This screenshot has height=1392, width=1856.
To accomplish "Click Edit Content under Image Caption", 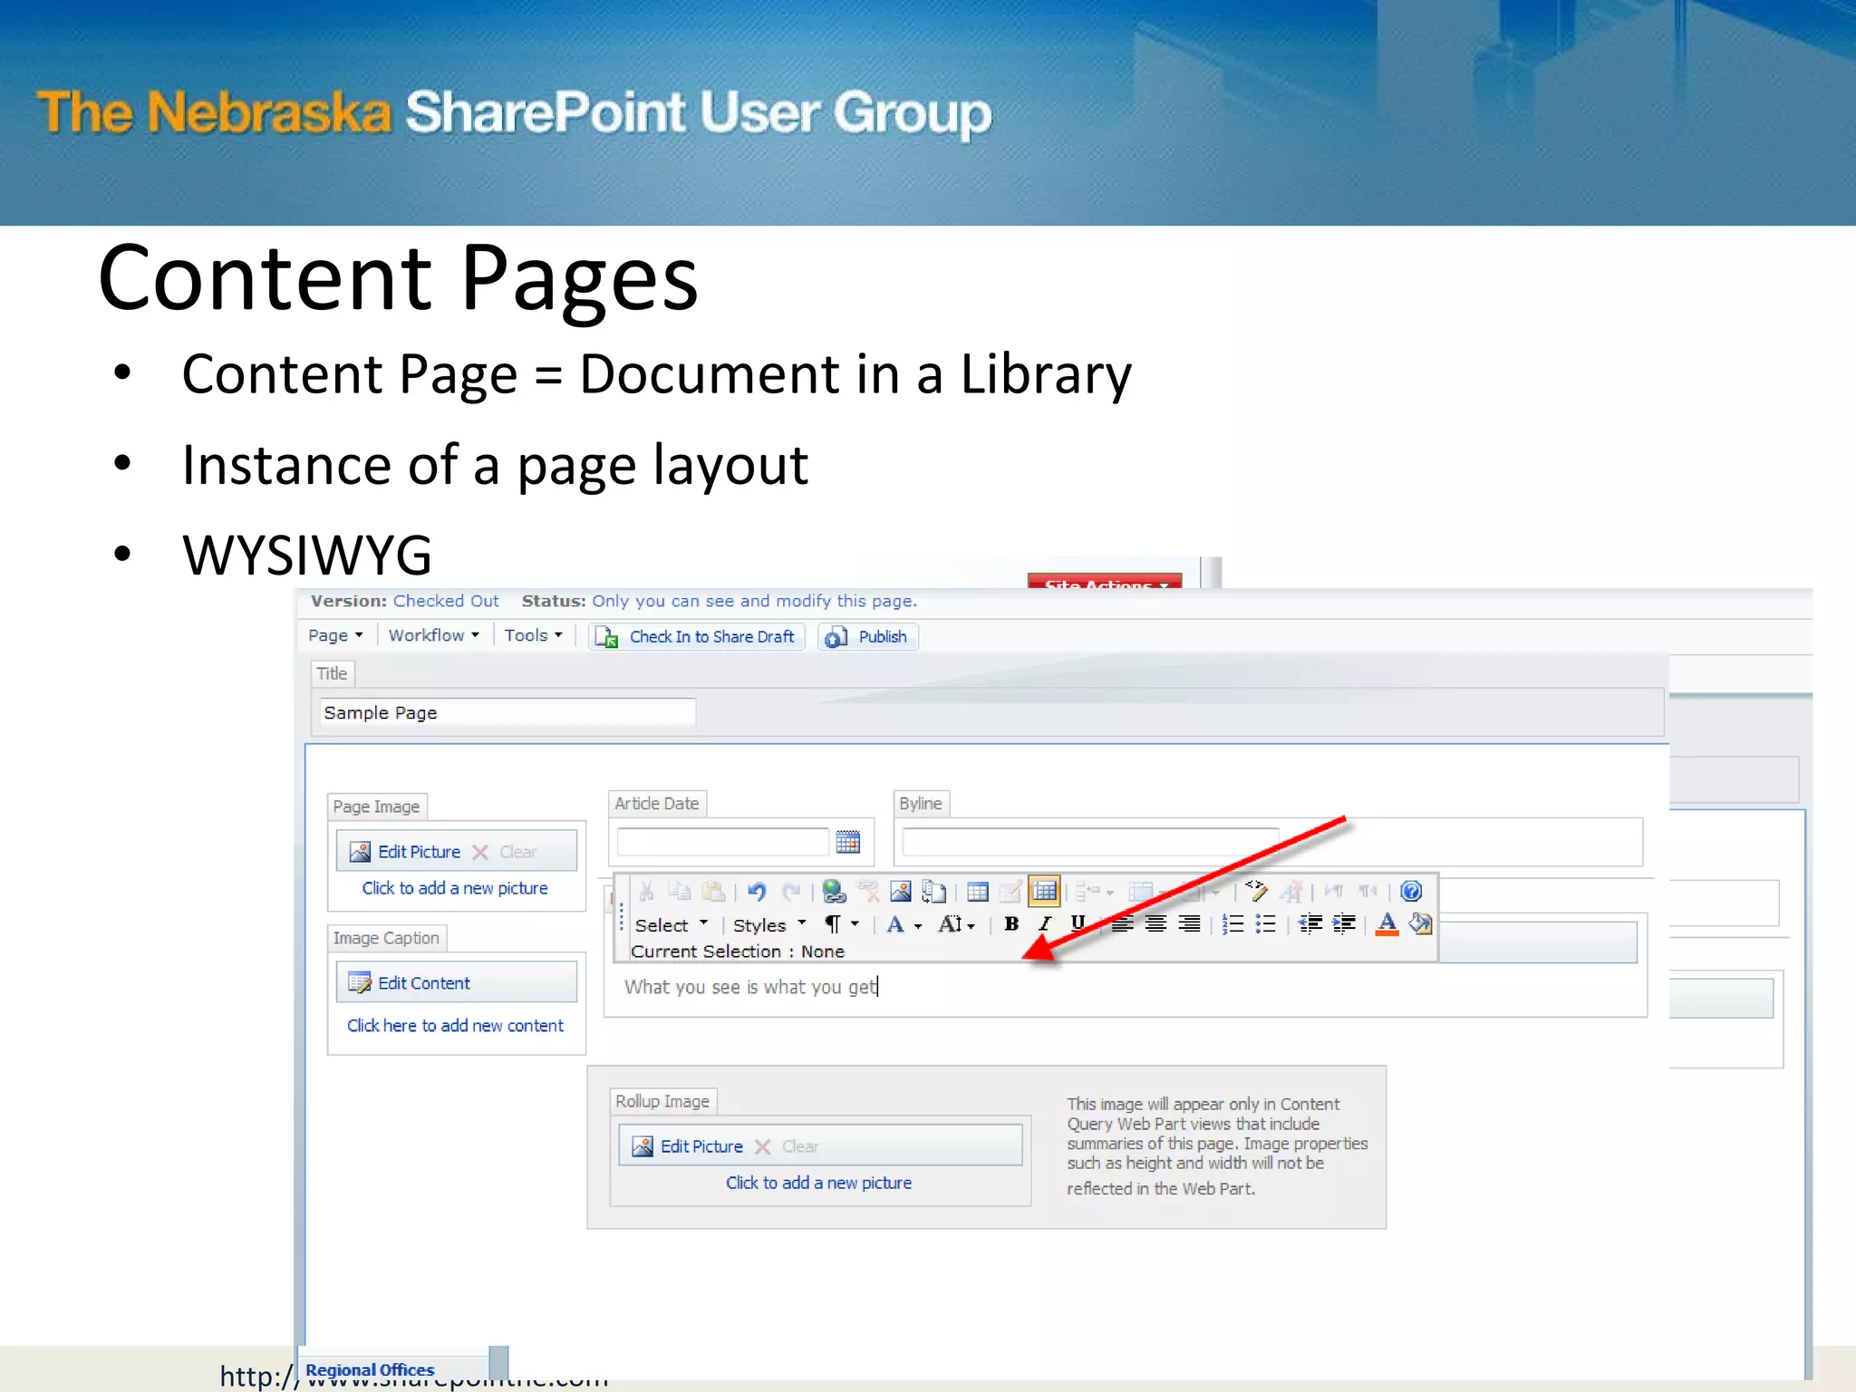I will [x=410, y=983].
